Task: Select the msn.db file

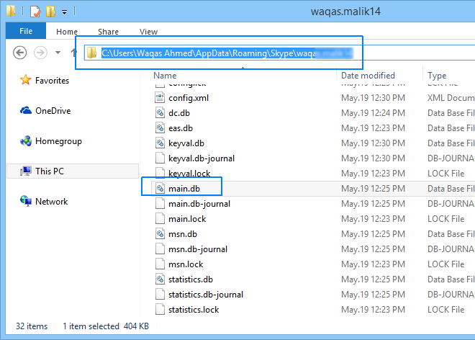Action: coord(183,234)
